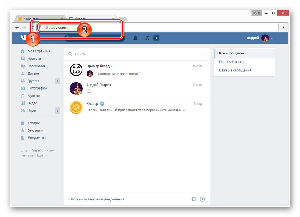
Task: Click the notifications bell icon
Action: click(135, 38)
